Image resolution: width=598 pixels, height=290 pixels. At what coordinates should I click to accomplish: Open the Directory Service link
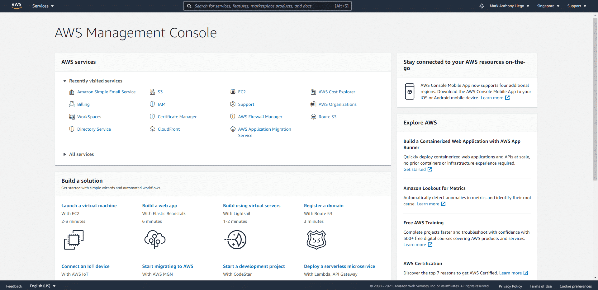pyautogui.click(x=94, y=129)
